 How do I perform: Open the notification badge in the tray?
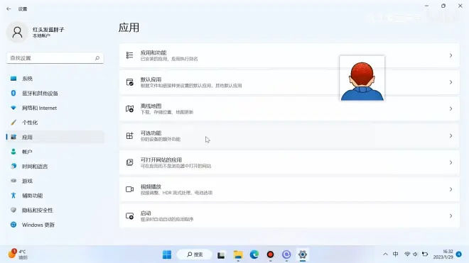[x=459, y=254]
